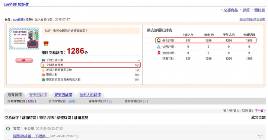Click the green person icon beside 交關過會員數

[43, 65]
